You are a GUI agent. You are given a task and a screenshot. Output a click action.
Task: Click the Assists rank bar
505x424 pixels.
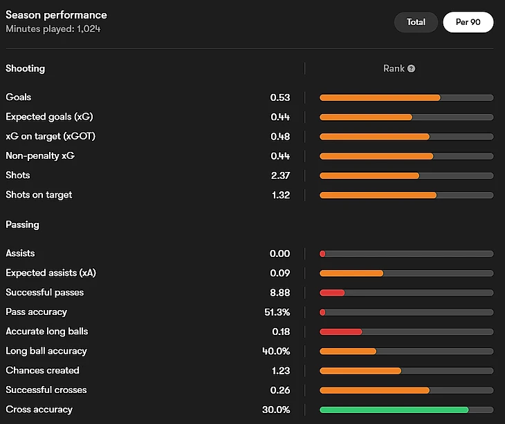tap(406, 253)
